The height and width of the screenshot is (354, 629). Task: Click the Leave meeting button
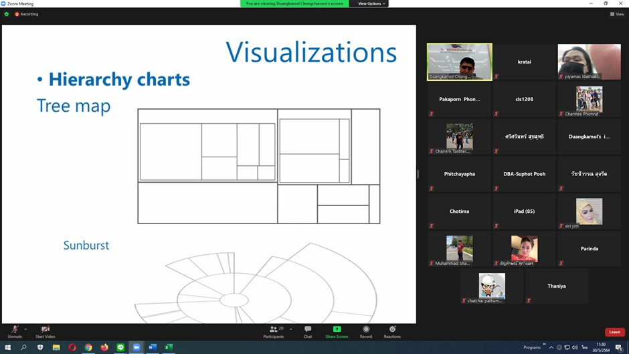(614, 332)
